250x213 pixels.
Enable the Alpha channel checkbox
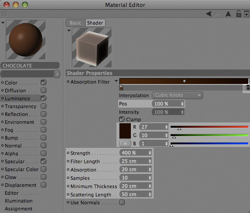pos(43,153)
